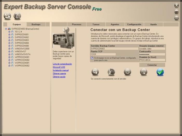
Task: Expand the WINDOWS7 tree node
Action: (9, 51)
